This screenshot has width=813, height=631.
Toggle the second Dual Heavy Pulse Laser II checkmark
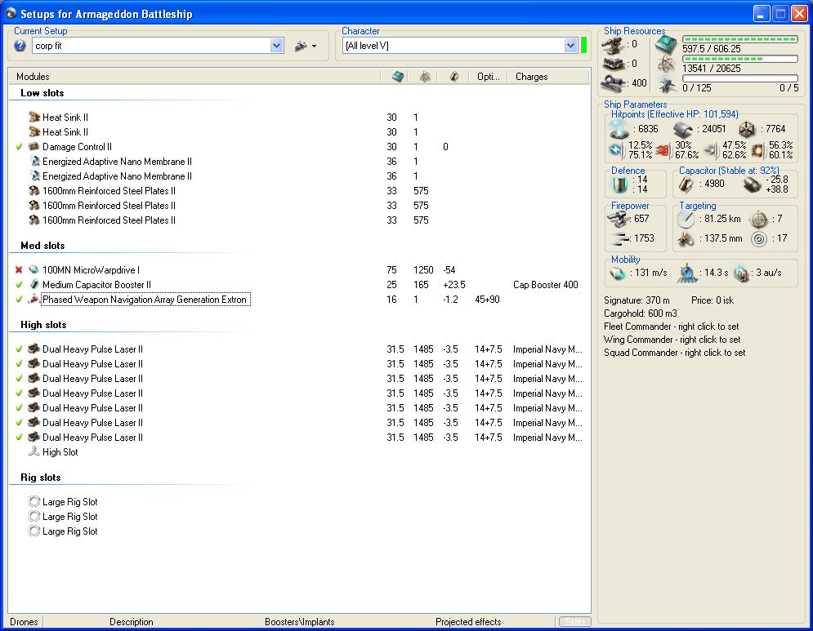(19, 364)
